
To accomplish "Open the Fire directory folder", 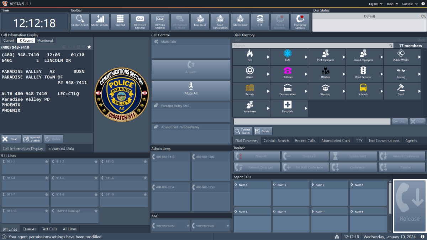I will point(251,57).
